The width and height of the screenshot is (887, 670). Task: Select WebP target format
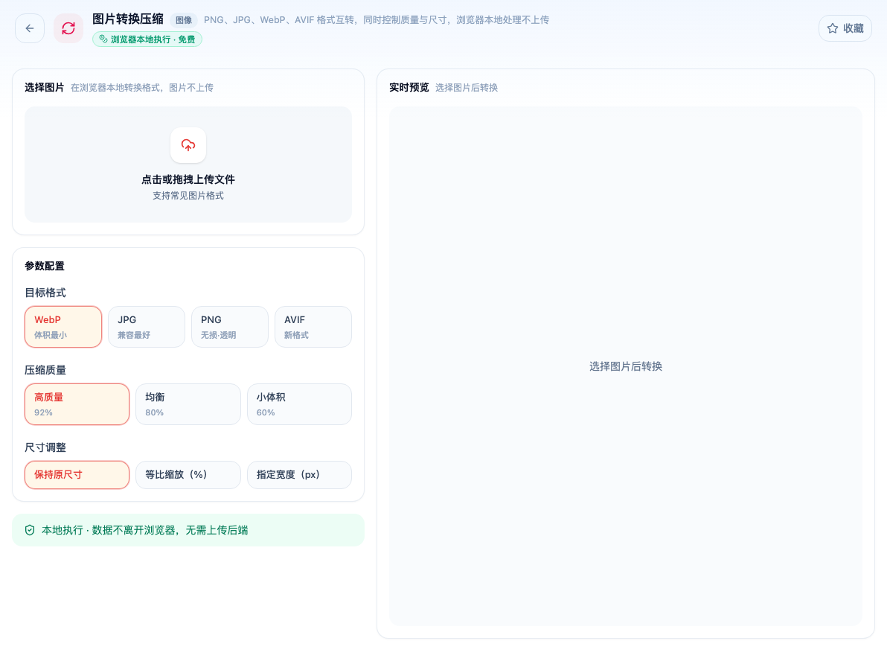(63, 327)
